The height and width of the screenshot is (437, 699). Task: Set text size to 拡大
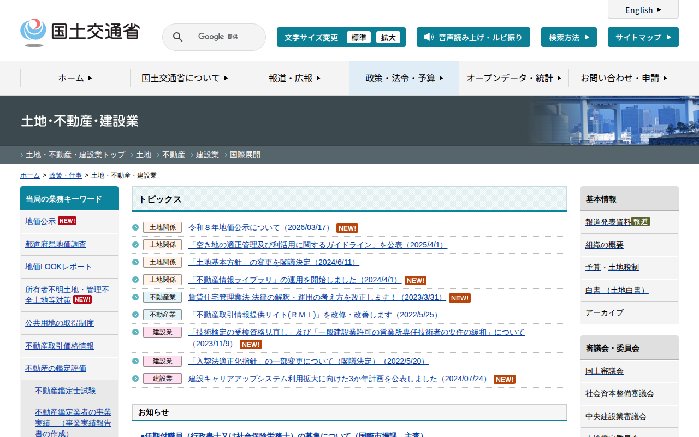(x=388, y=37)
